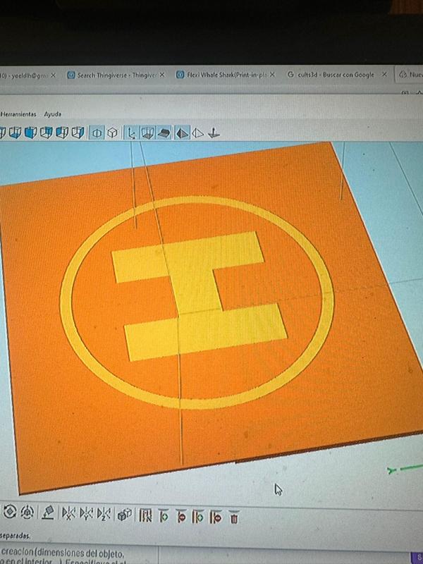The image size is (423, 564).
Task: Select the view cube with bottom face shaded
Action: [x=15, y=133]
